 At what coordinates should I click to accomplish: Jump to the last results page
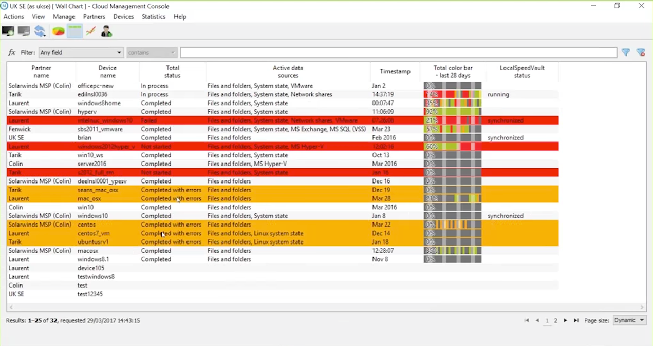point(576,321)
